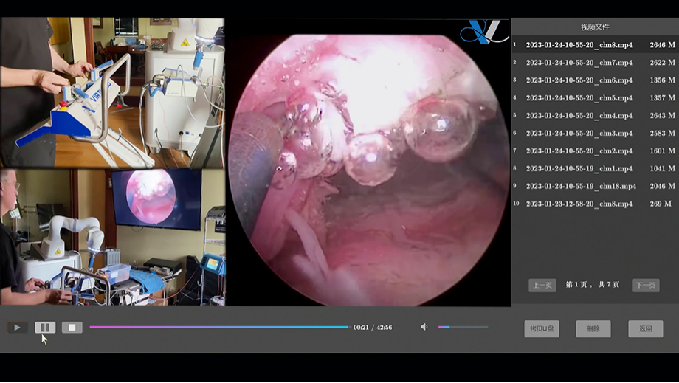Open 2023-01-24-10-55-19_chn18.mp4 in the list
Screen dimensions: 679x383
click(581, 187)
